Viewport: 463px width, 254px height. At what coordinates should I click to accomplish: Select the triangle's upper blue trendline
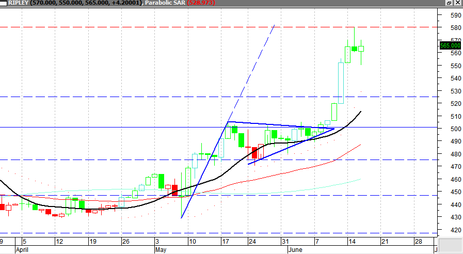click(x=280, y=125)
